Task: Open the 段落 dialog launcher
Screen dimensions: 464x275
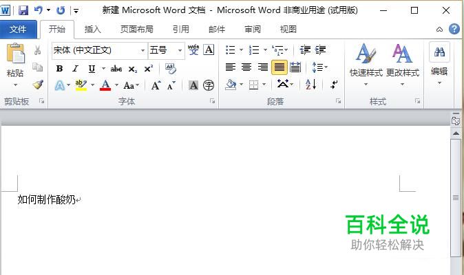Action: [x=338, y=101]
